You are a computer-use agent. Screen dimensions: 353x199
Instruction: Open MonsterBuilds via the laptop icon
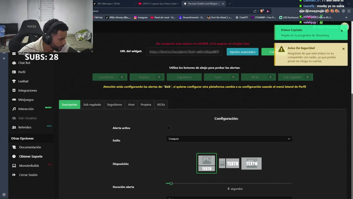pos(14,166)
